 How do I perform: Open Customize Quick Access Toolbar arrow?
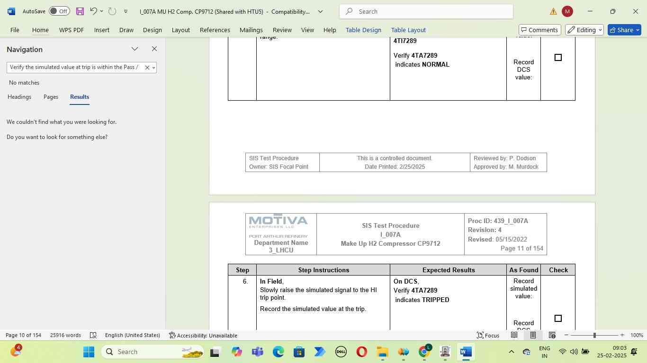pyautogui.click(x=126, y=11)
